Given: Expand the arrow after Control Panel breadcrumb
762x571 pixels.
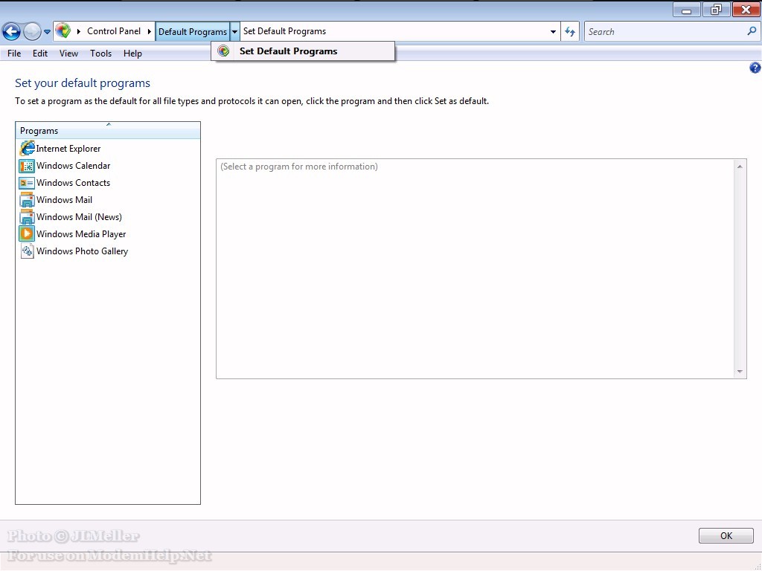Looking at the screenshot, I should click(149, 31).
